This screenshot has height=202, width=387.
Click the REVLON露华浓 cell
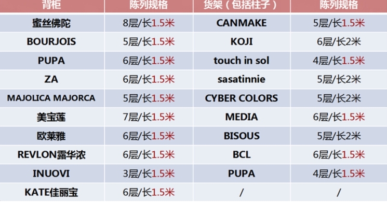51,154
